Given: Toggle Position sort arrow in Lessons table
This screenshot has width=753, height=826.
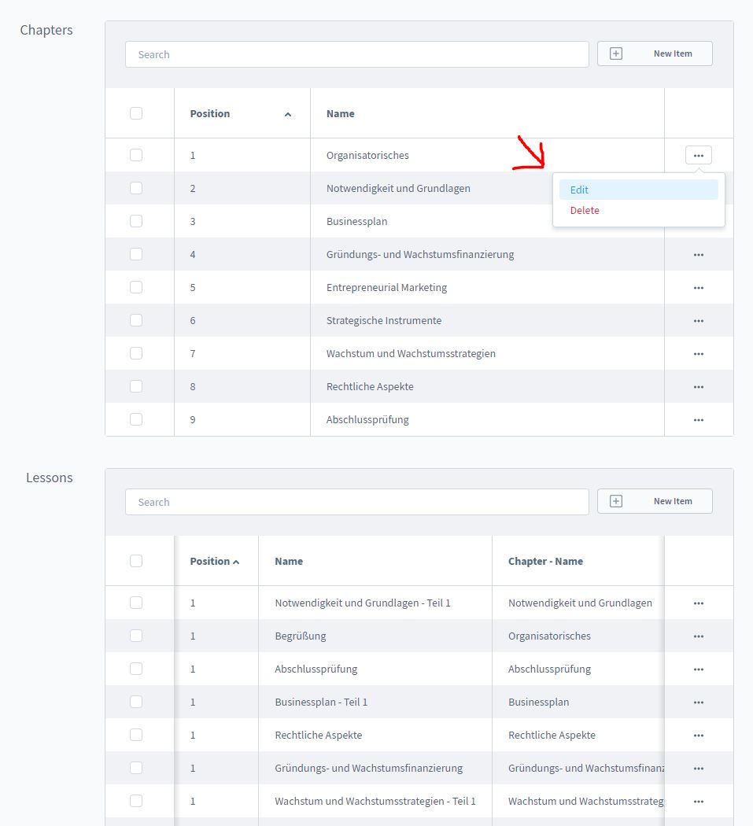Looking at the screenshot, I should [x=236, y=562].
